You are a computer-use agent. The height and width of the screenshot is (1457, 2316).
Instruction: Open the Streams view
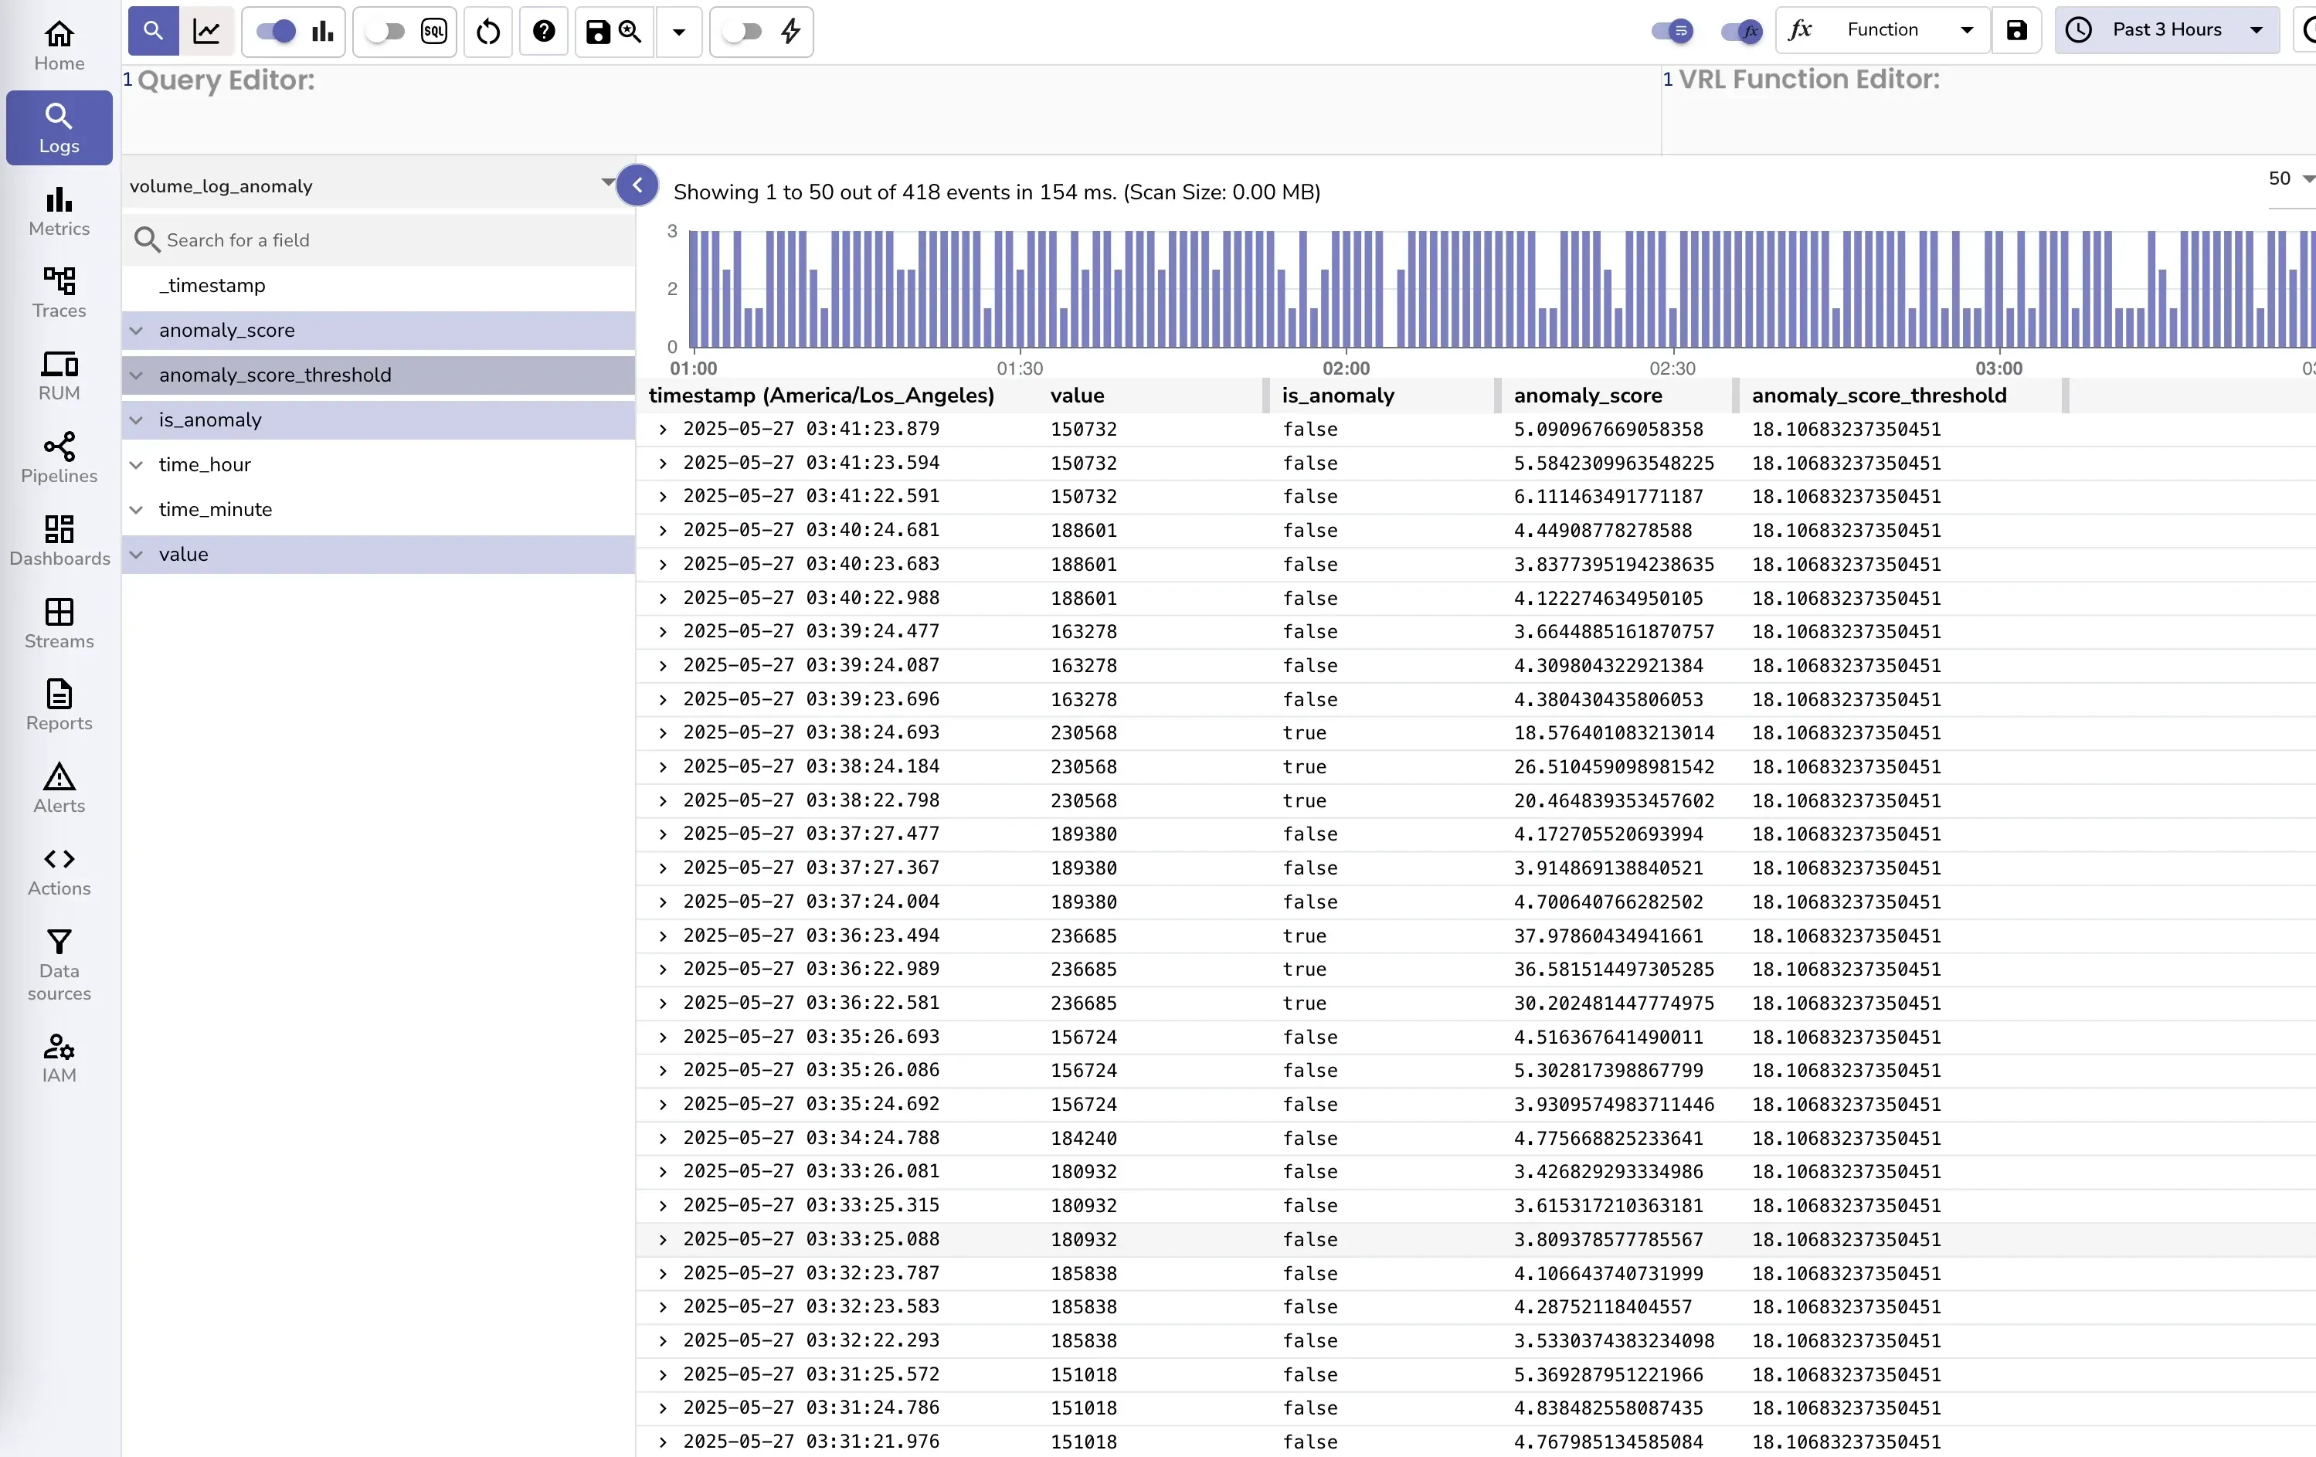(x=59, y=623)
